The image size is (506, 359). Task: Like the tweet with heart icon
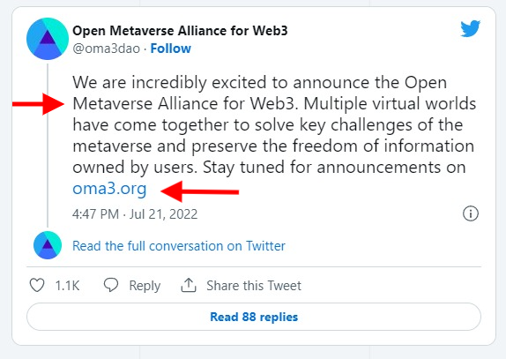click(37, 286)
